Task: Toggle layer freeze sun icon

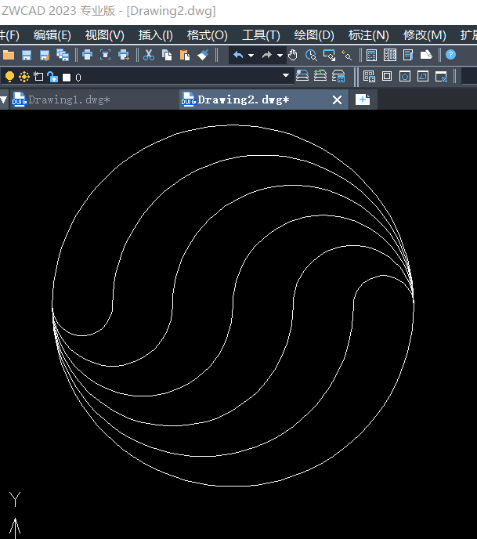Action: pyautogui.click(x=23, y=77)
